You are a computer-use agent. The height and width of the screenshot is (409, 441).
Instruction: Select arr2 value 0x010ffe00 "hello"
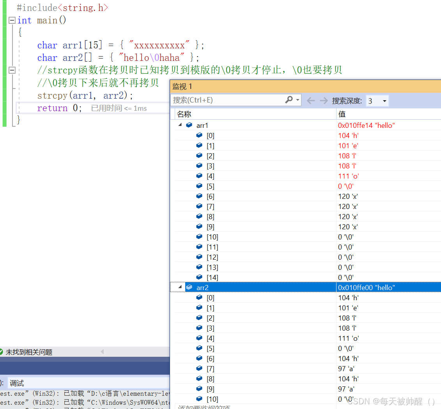pos(366,287)
